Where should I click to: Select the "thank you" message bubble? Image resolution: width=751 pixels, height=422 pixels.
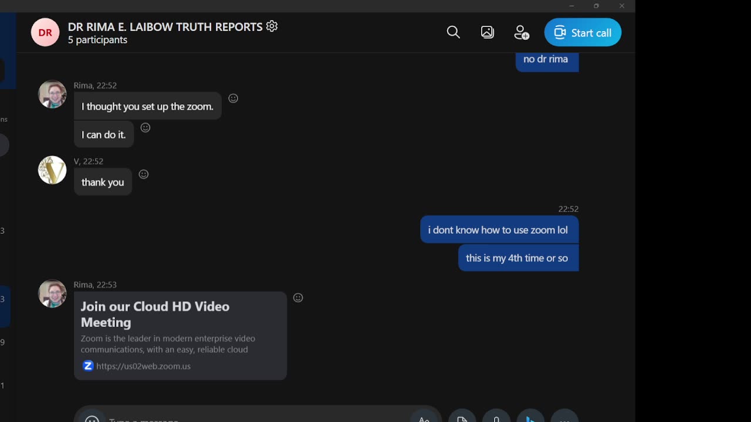click(103, 182)
